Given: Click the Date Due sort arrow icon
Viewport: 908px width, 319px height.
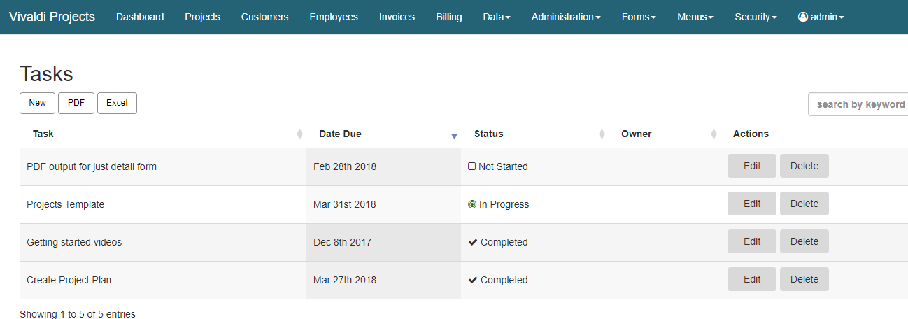Looking at the screenshot, I should tap(454, 136).
